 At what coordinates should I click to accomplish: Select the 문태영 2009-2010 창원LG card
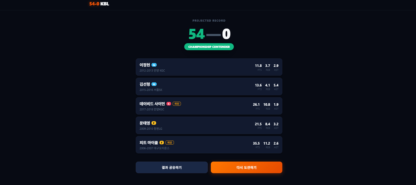(x=209, y=125)
